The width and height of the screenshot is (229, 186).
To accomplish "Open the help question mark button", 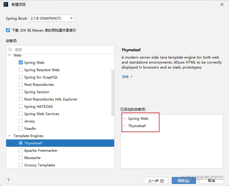I will 9,180.
